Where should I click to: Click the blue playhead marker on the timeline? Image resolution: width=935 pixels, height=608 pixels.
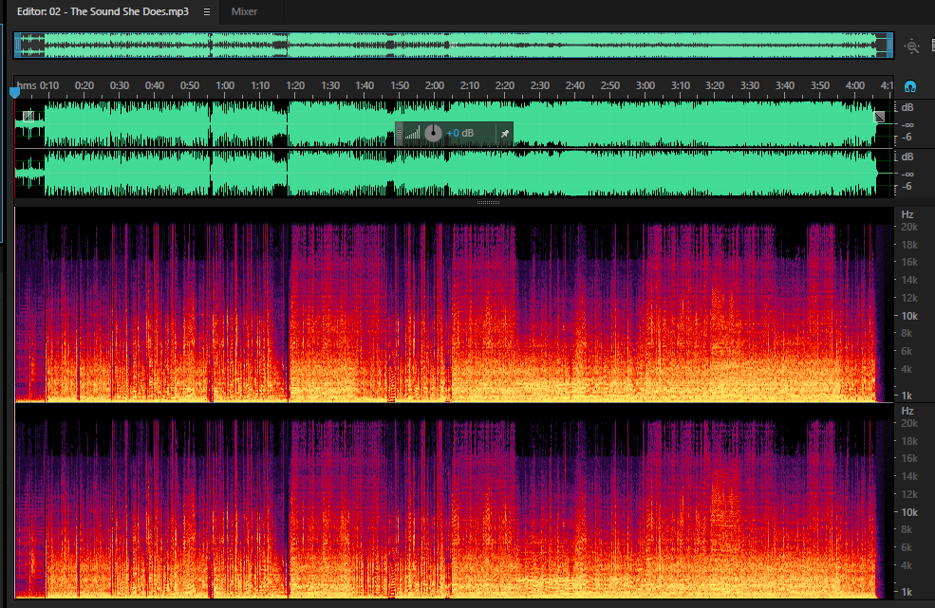tap(15, 92)
